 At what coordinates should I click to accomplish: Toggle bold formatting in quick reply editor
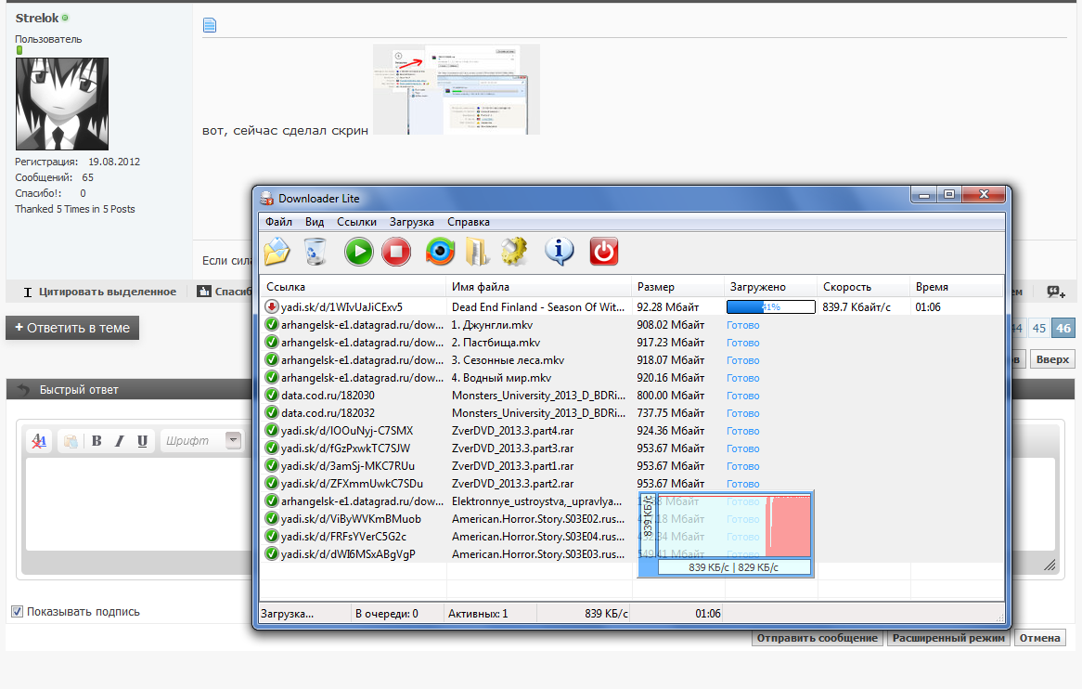click(x=97, y=441)
